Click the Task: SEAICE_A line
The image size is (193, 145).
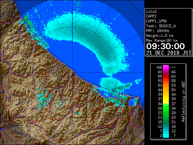[161, 26]
